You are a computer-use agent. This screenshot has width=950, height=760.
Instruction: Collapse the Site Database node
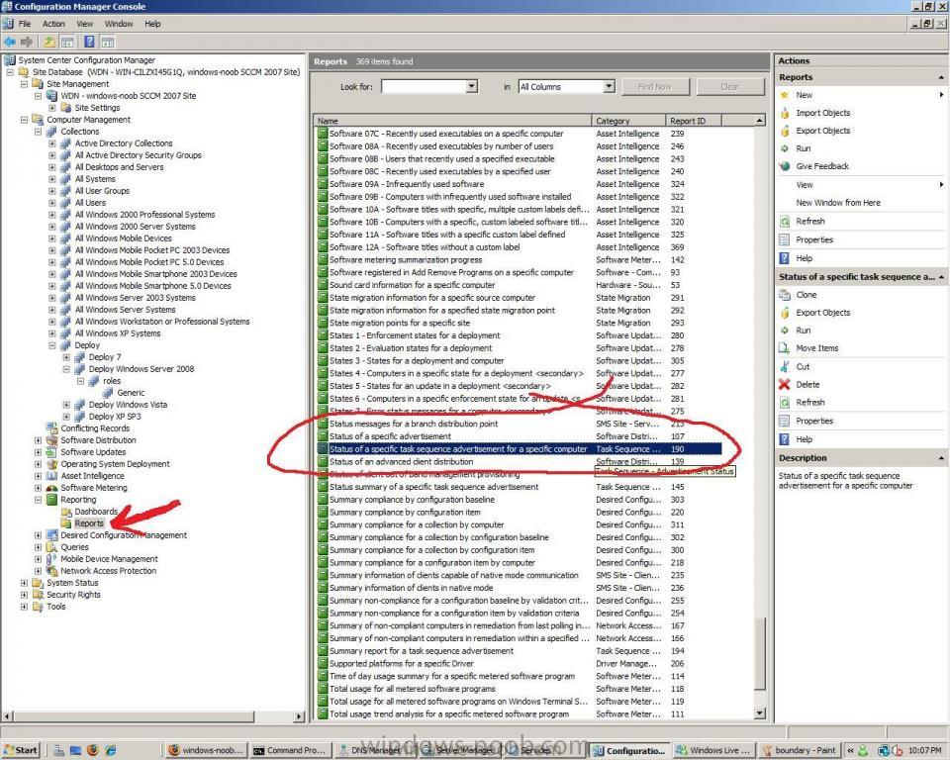pos(10,72)
